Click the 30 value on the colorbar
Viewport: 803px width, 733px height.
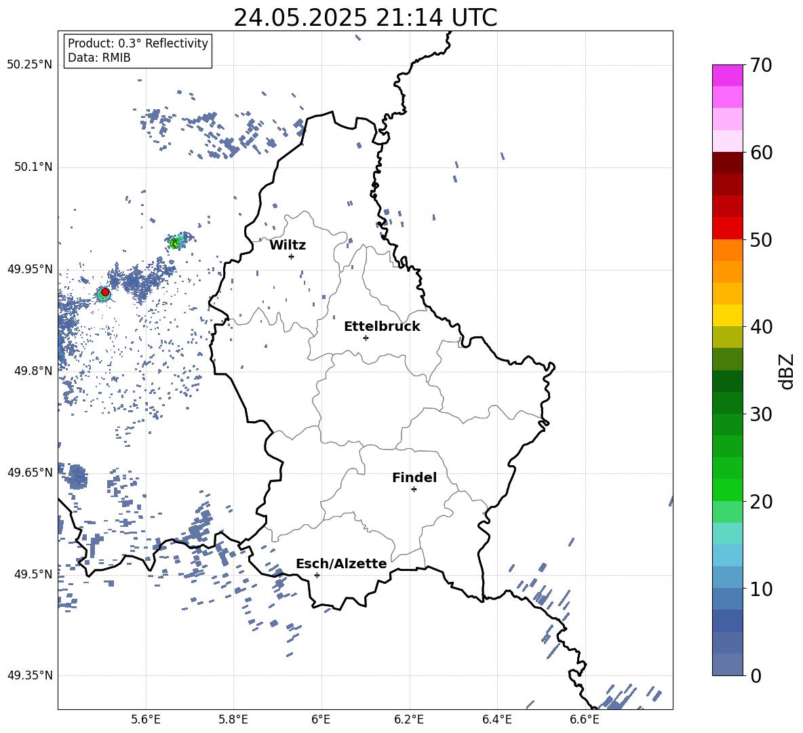(x=761, y=414)
